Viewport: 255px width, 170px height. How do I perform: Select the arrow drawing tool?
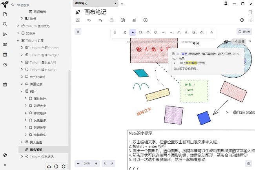coord(163,32)
